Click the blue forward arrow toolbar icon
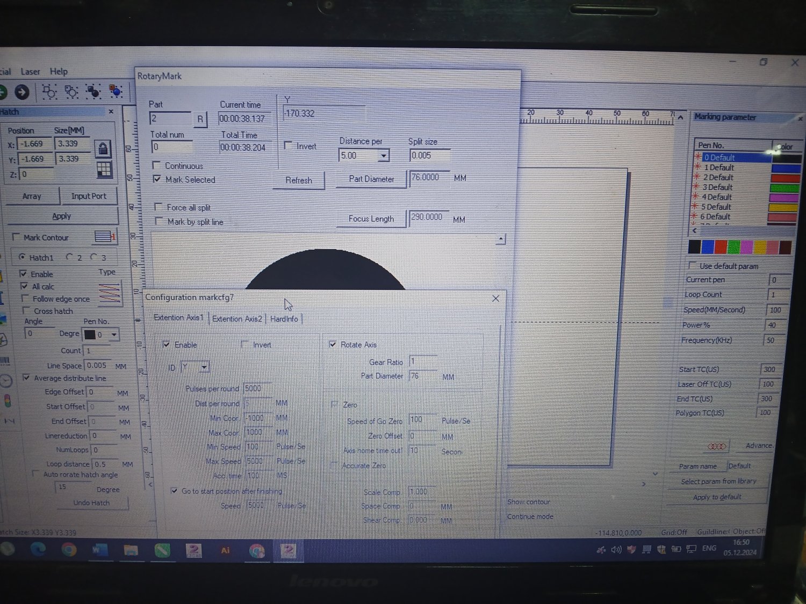The image size is (806, 604). [22, 92]
